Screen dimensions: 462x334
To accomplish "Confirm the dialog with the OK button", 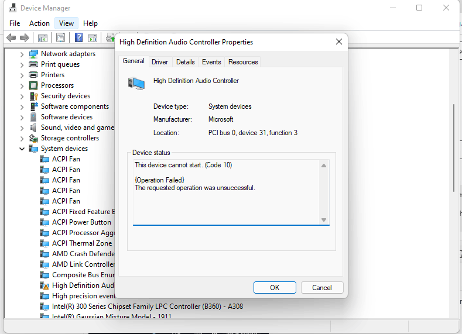I will (x=275, y=288).
